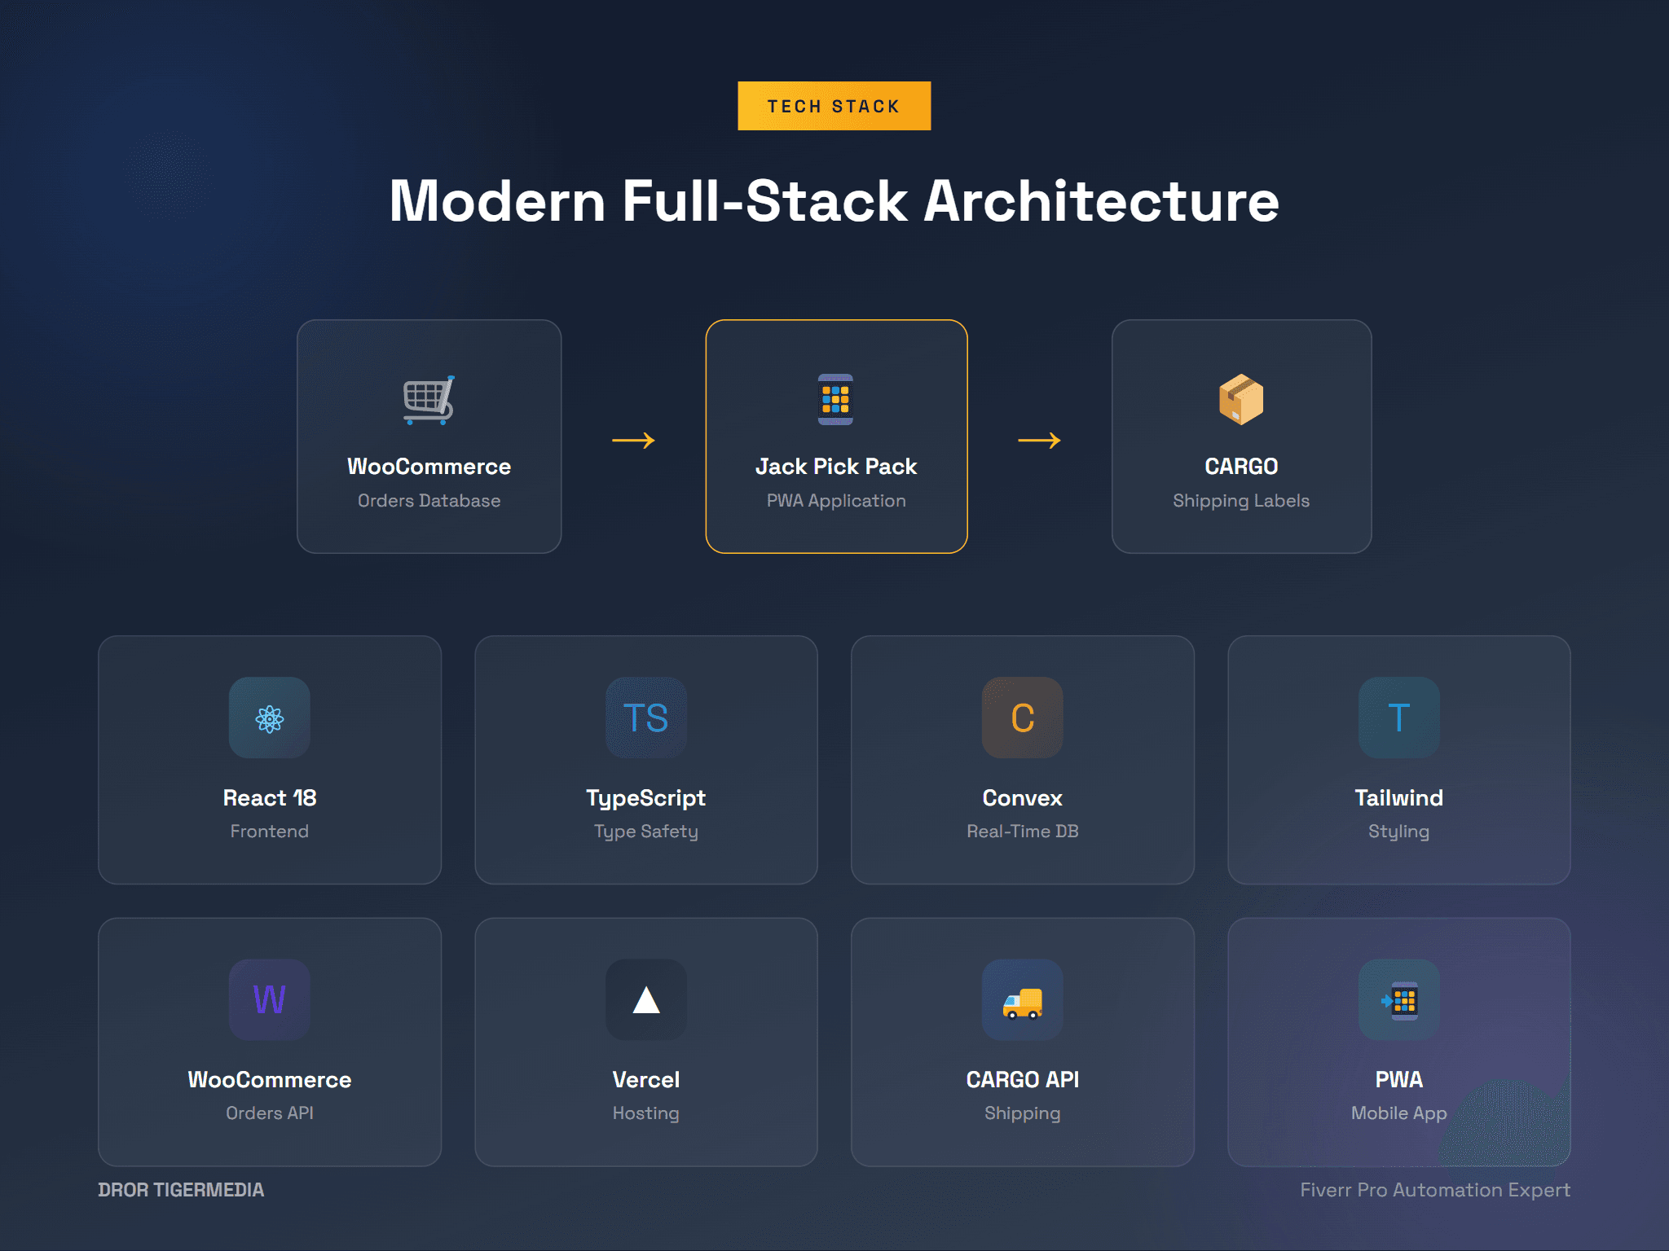Click the arrow between WooCommerce and Jack Pick Pack
Screen dimensions: 1669x1251
632,440
